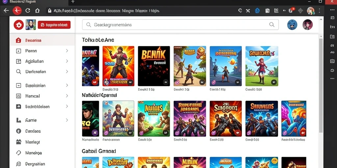Open the dark-haired avatar in header
337x168 pixels.
308,25
